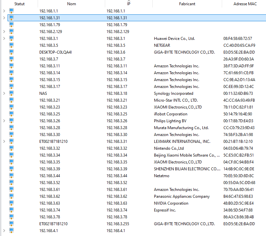Sort by the Adresse MAC column header

point(245,4)
